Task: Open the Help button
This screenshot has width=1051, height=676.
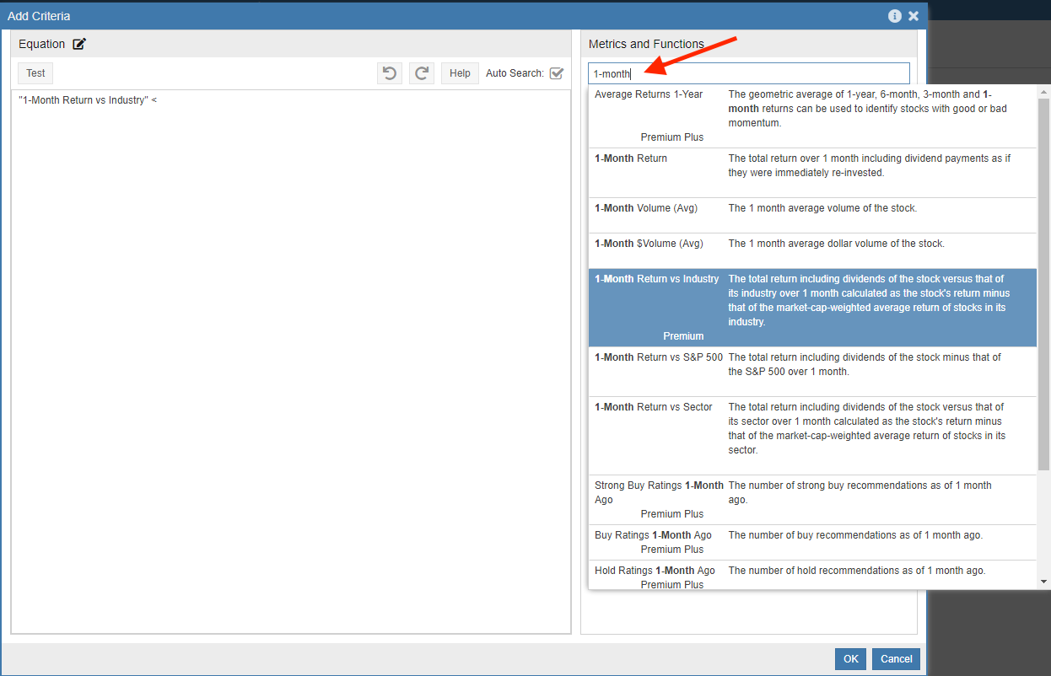Action: coord(460,73)
